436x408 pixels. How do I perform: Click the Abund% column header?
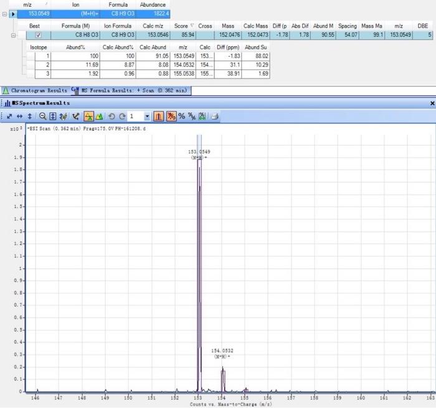point(75,47)
